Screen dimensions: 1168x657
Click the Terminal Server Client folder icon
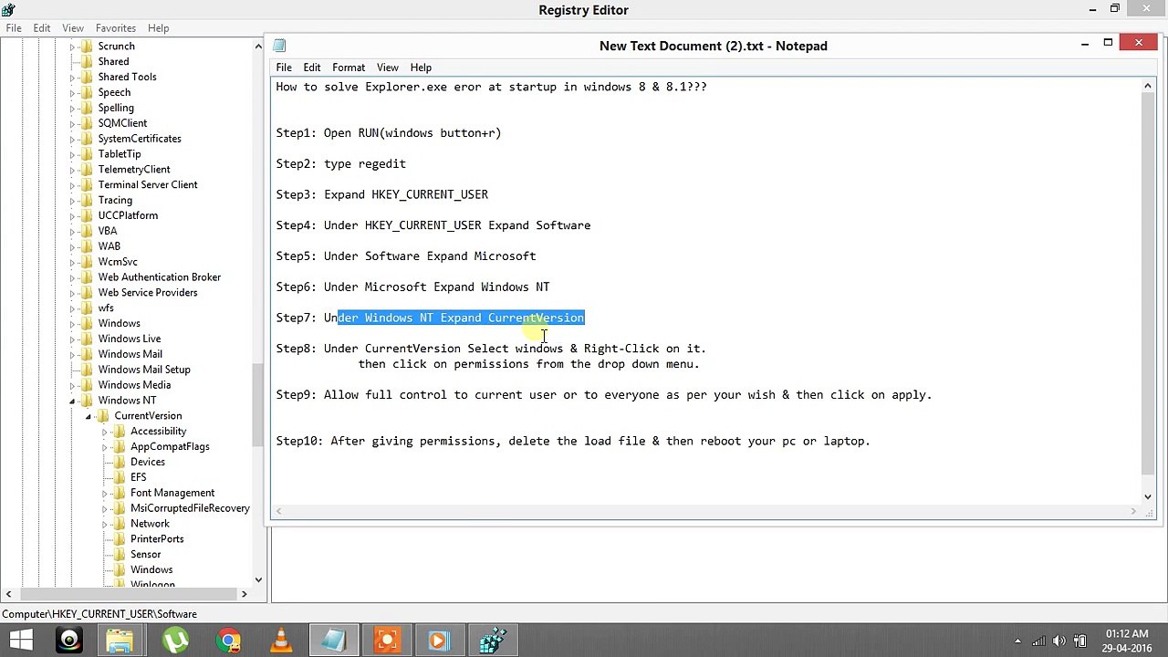coord(87,184)
